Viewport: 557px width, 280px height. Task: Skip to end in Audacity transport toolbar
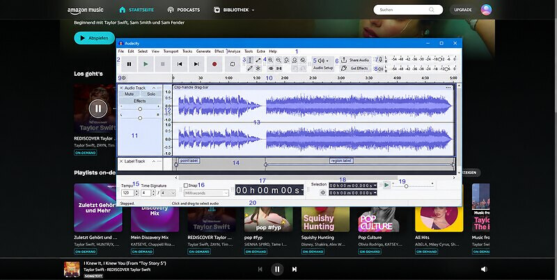(x=196, y=64)
